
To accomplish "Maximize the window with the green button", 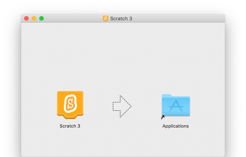I will pos(41,19).
